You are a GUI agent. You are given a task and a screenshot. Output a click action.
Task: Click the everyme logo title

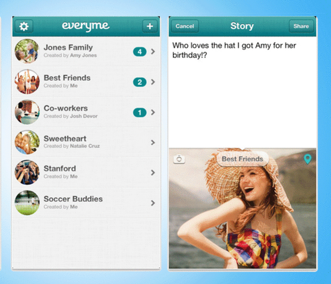pos(86,26)
